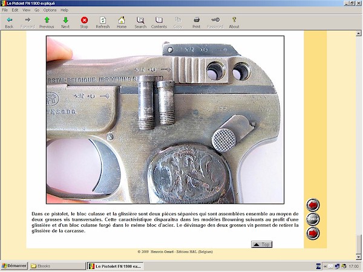Click the vertical scrollbar up arrow
The image size is (363, 272).
359,33
